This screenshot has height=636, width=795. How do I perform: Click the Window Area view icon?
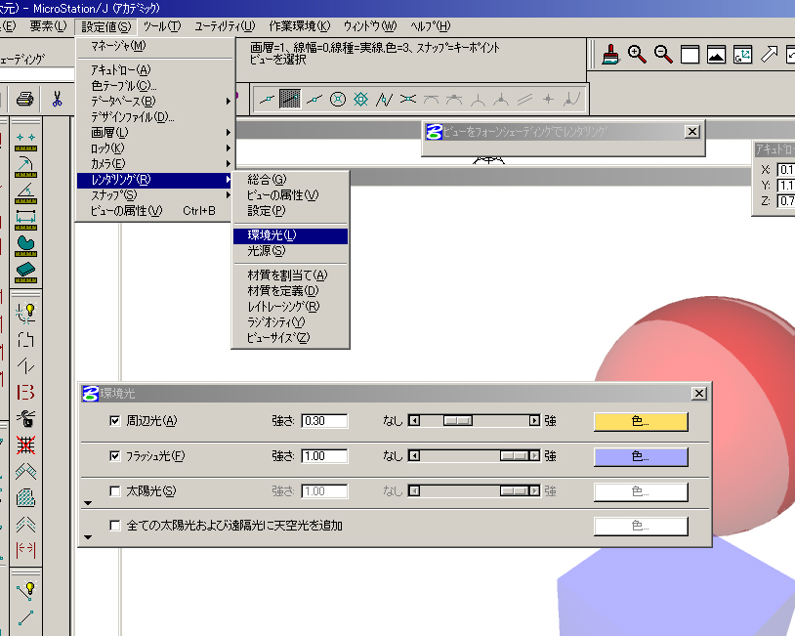tap(690, 55)
